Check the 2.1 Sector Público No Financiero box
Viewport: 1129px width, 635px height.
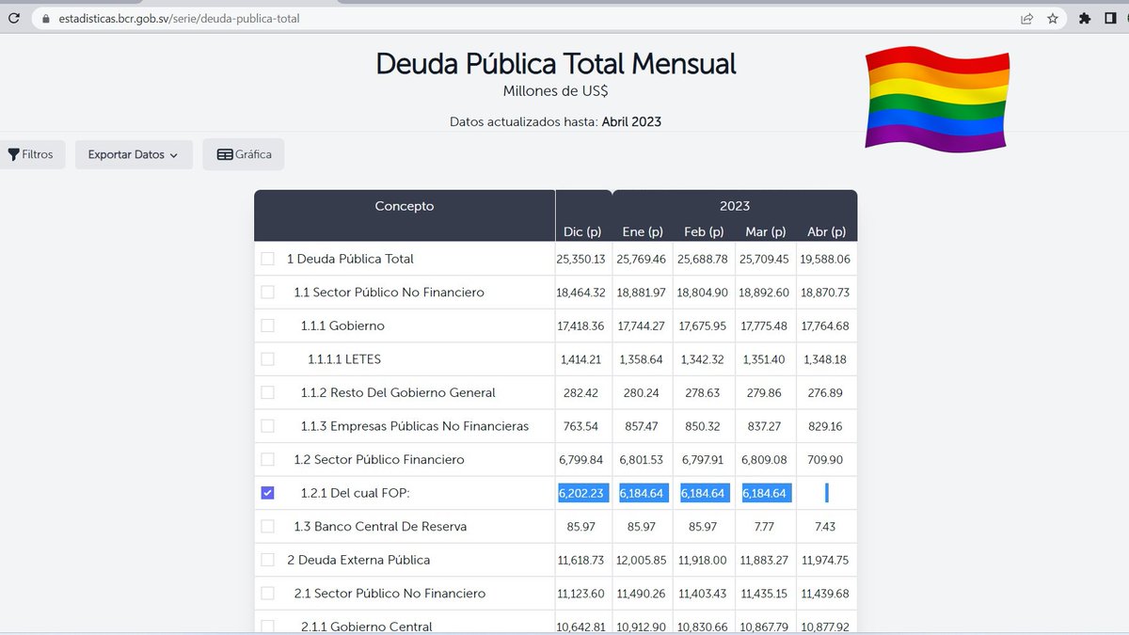click(268, 593)
